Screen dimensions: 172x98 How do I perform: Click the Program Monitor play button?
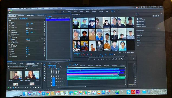coord(104,59)
